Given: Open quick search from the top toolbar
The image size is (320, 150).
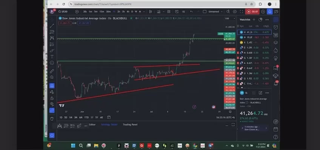Looking at the screenshot, I should tap(228, 12).
